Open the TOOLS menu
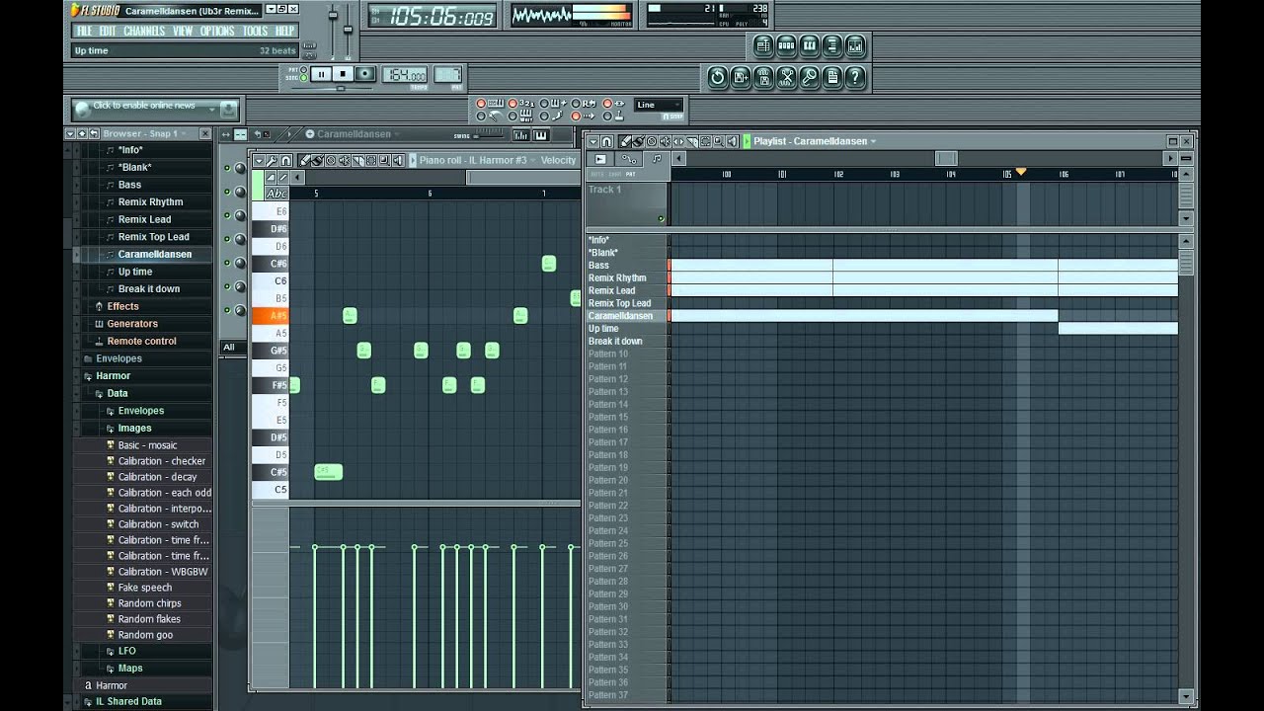1264x711 pixels. [256, 32]
